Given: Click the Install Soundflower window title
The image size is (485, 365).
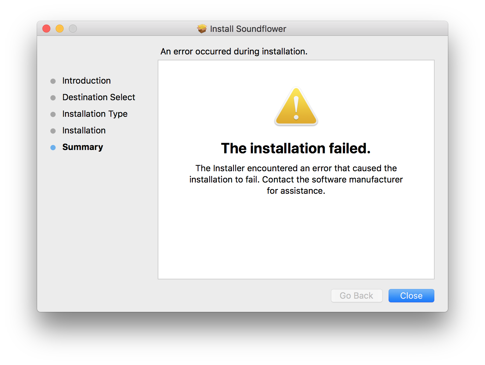Looking at the screenshot, I should tap(248, 29).
